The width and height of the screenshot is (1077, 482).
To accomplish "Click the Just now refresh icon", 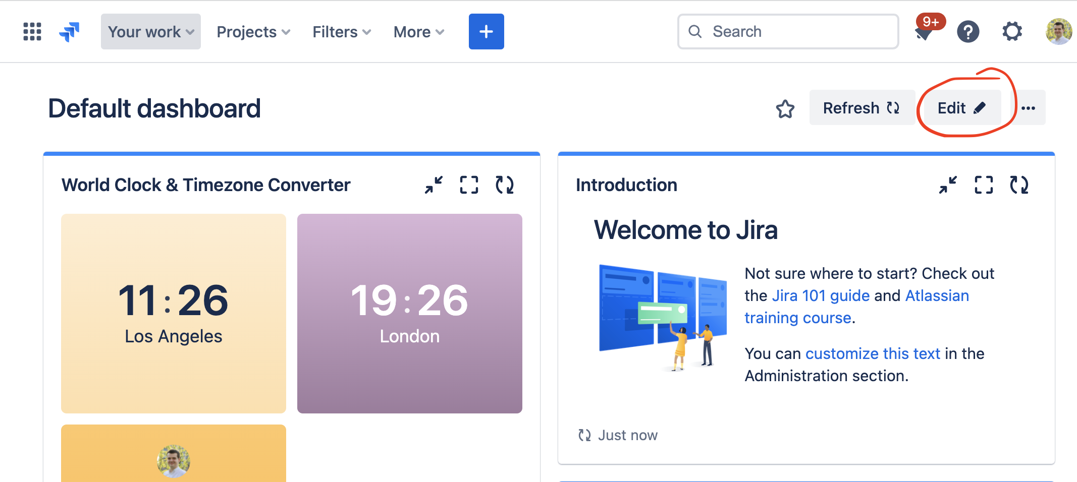I will [x=584, y=435].
